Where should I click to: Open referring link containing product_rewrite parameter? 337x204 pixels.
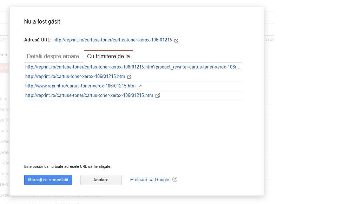[x=133, y=67]
